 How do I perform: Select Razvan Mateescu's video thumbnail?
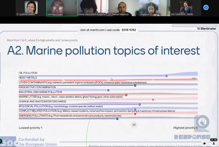pos(124,8)
